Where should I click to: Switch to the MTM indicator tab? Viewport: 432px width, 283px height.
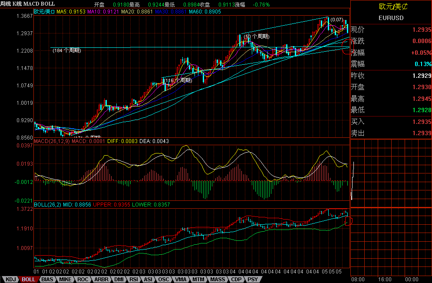pos(199,279)
